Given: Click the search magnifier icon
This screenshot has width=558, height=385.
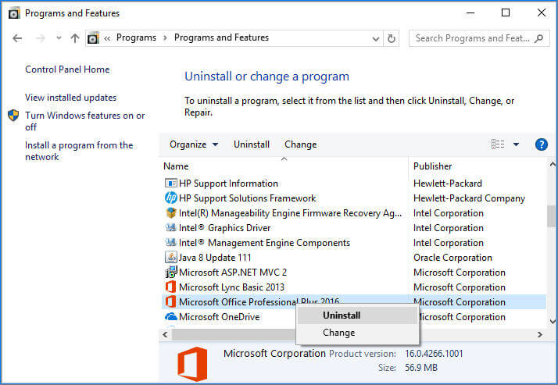Looking at the screenshot, I should click(540, 37).
